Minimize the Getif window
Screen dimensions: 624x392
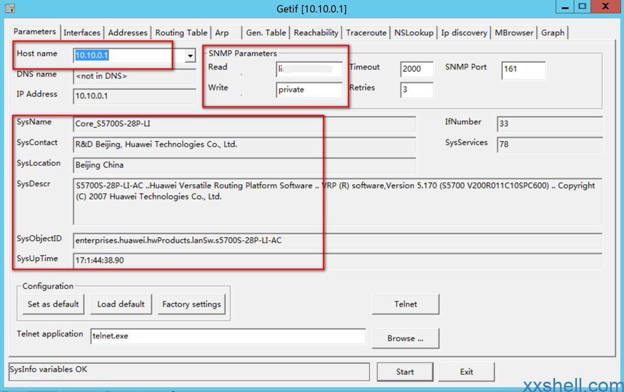click(x=565, y=7)
